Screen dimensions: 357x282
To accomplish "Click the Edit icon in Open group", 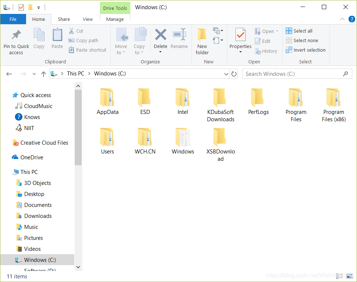I will [257, 41].
